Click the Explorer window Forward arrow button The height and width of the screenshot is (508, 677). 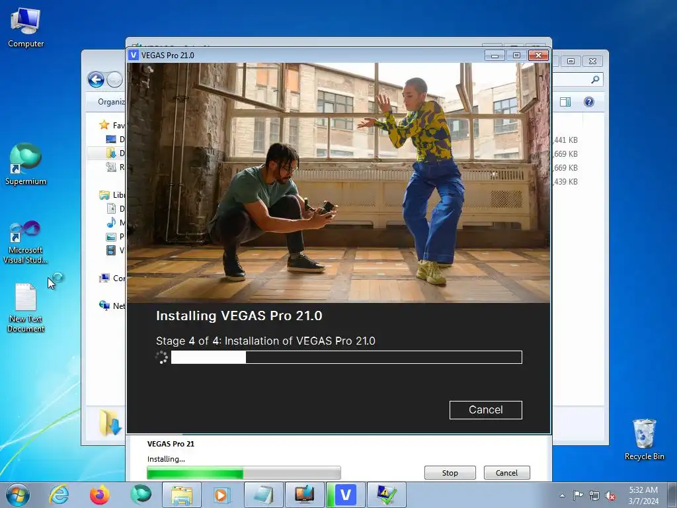(x=114, y=79)
